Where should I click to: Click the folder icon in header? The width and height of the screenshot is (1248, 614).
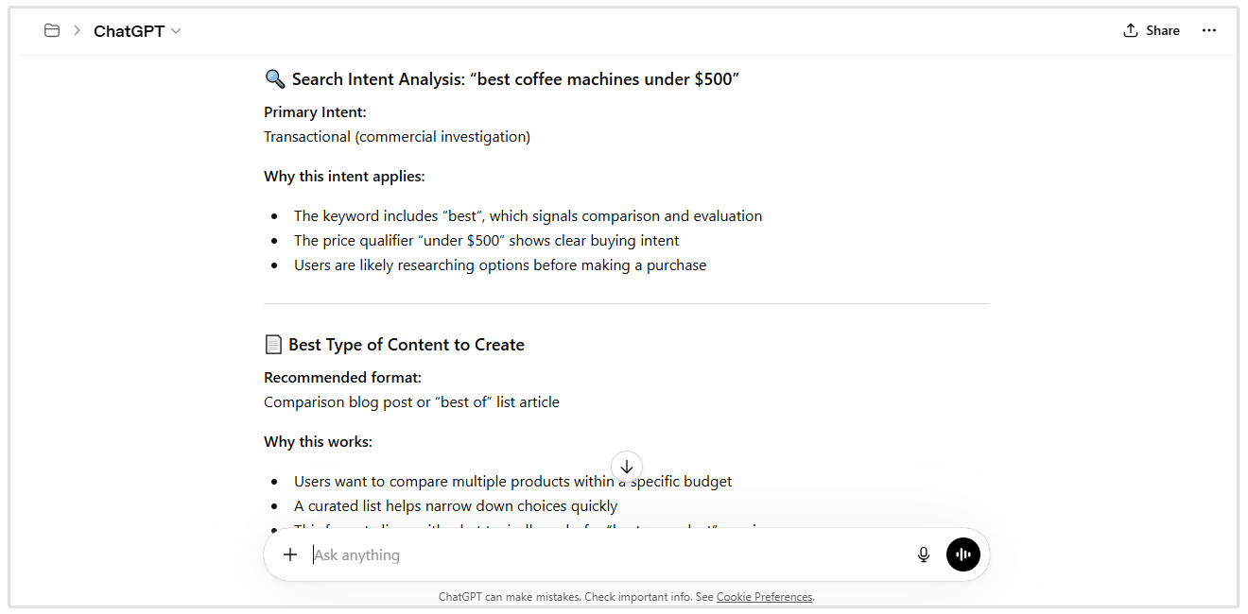[52, 31]
